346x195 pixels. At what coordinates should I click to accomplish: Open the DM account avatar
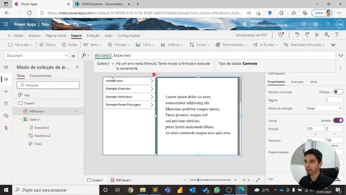[340, 24]
